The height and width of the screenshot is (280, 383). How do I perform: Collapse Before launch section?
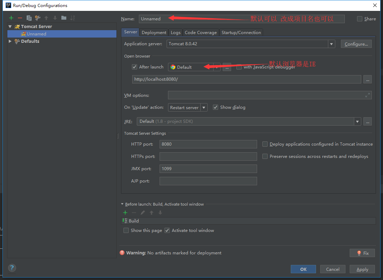122,204
